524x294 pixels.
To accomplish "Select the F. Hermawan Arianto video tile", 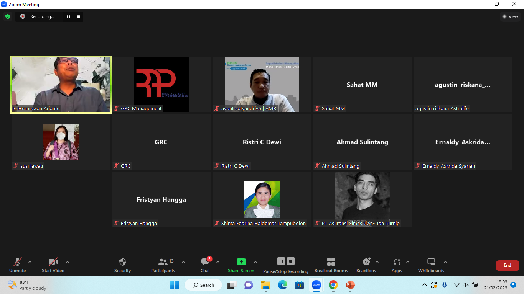I will click(x=61, y=85).
